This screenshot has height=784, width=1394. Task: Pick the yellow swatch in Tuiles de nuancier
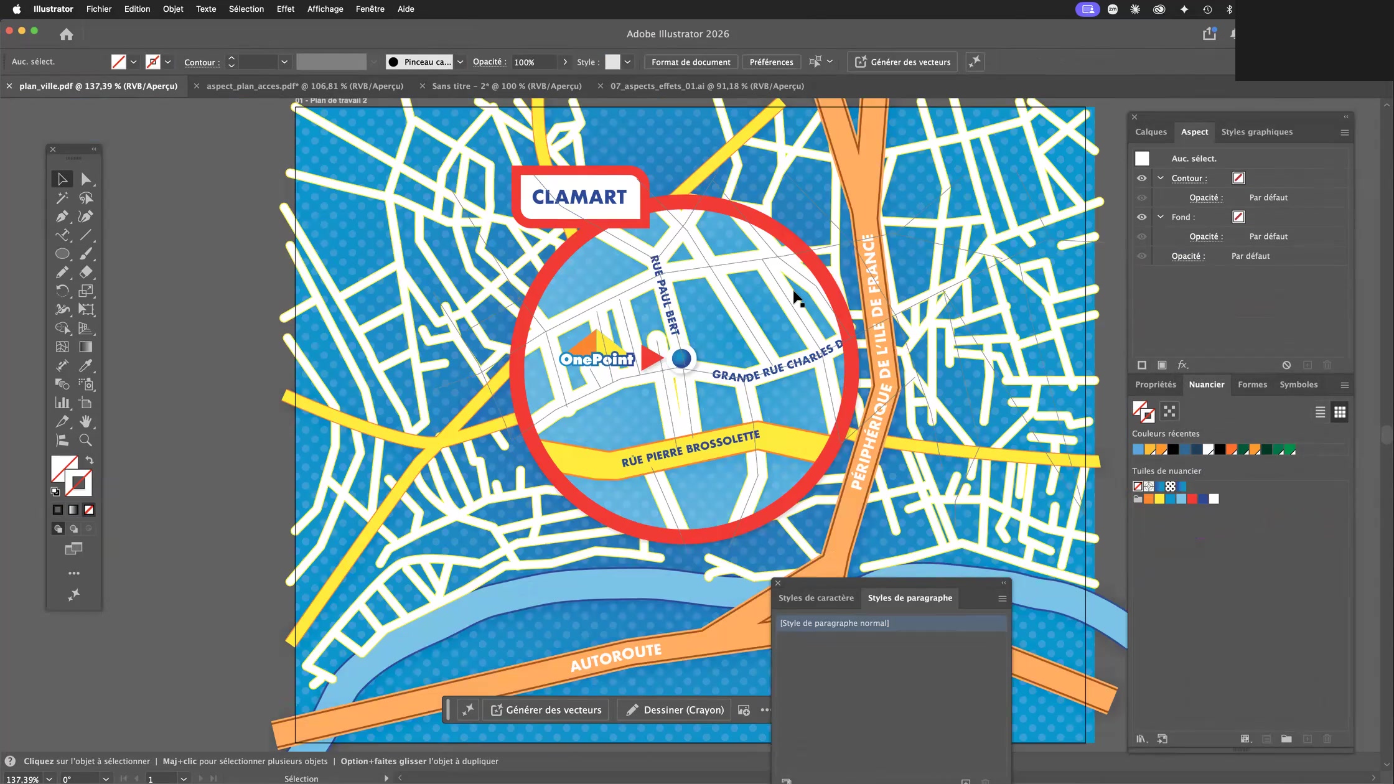click(x=1159, y=499)
